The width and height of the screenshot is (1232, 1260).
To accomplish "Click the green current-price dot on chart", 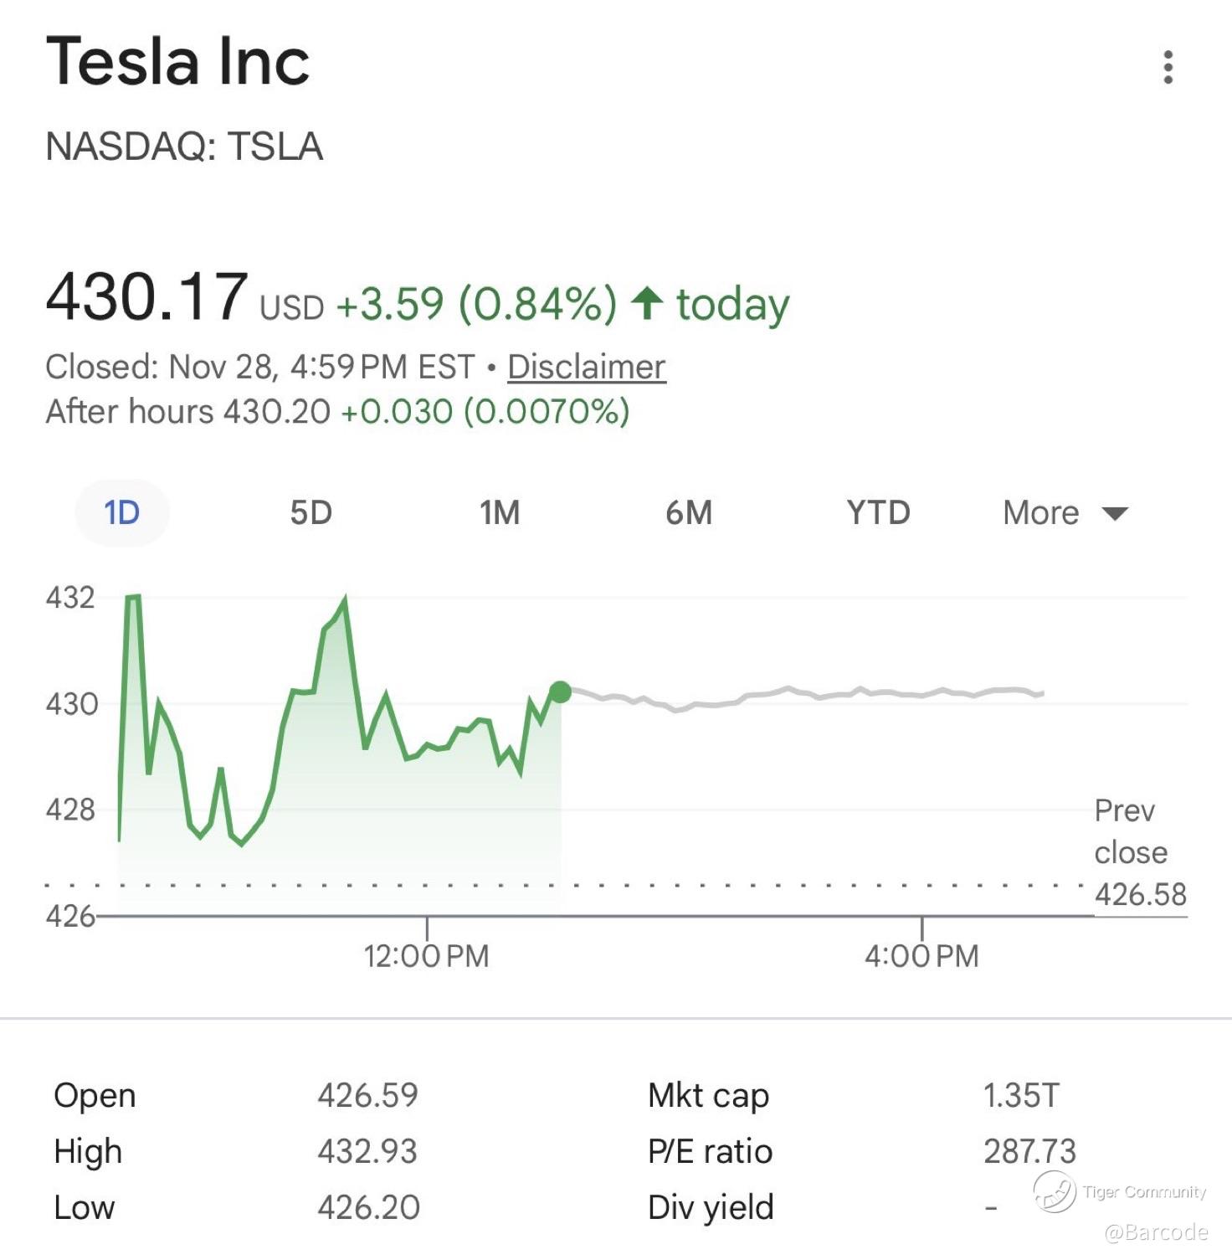I will tap(560, 692).
